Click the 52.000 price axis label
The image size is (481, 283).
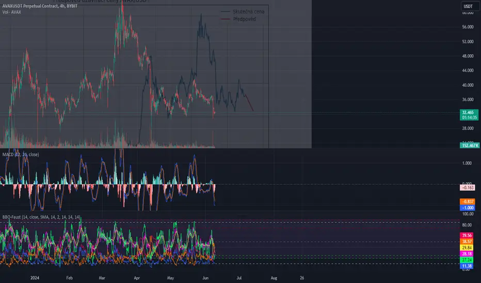point(468,42)
